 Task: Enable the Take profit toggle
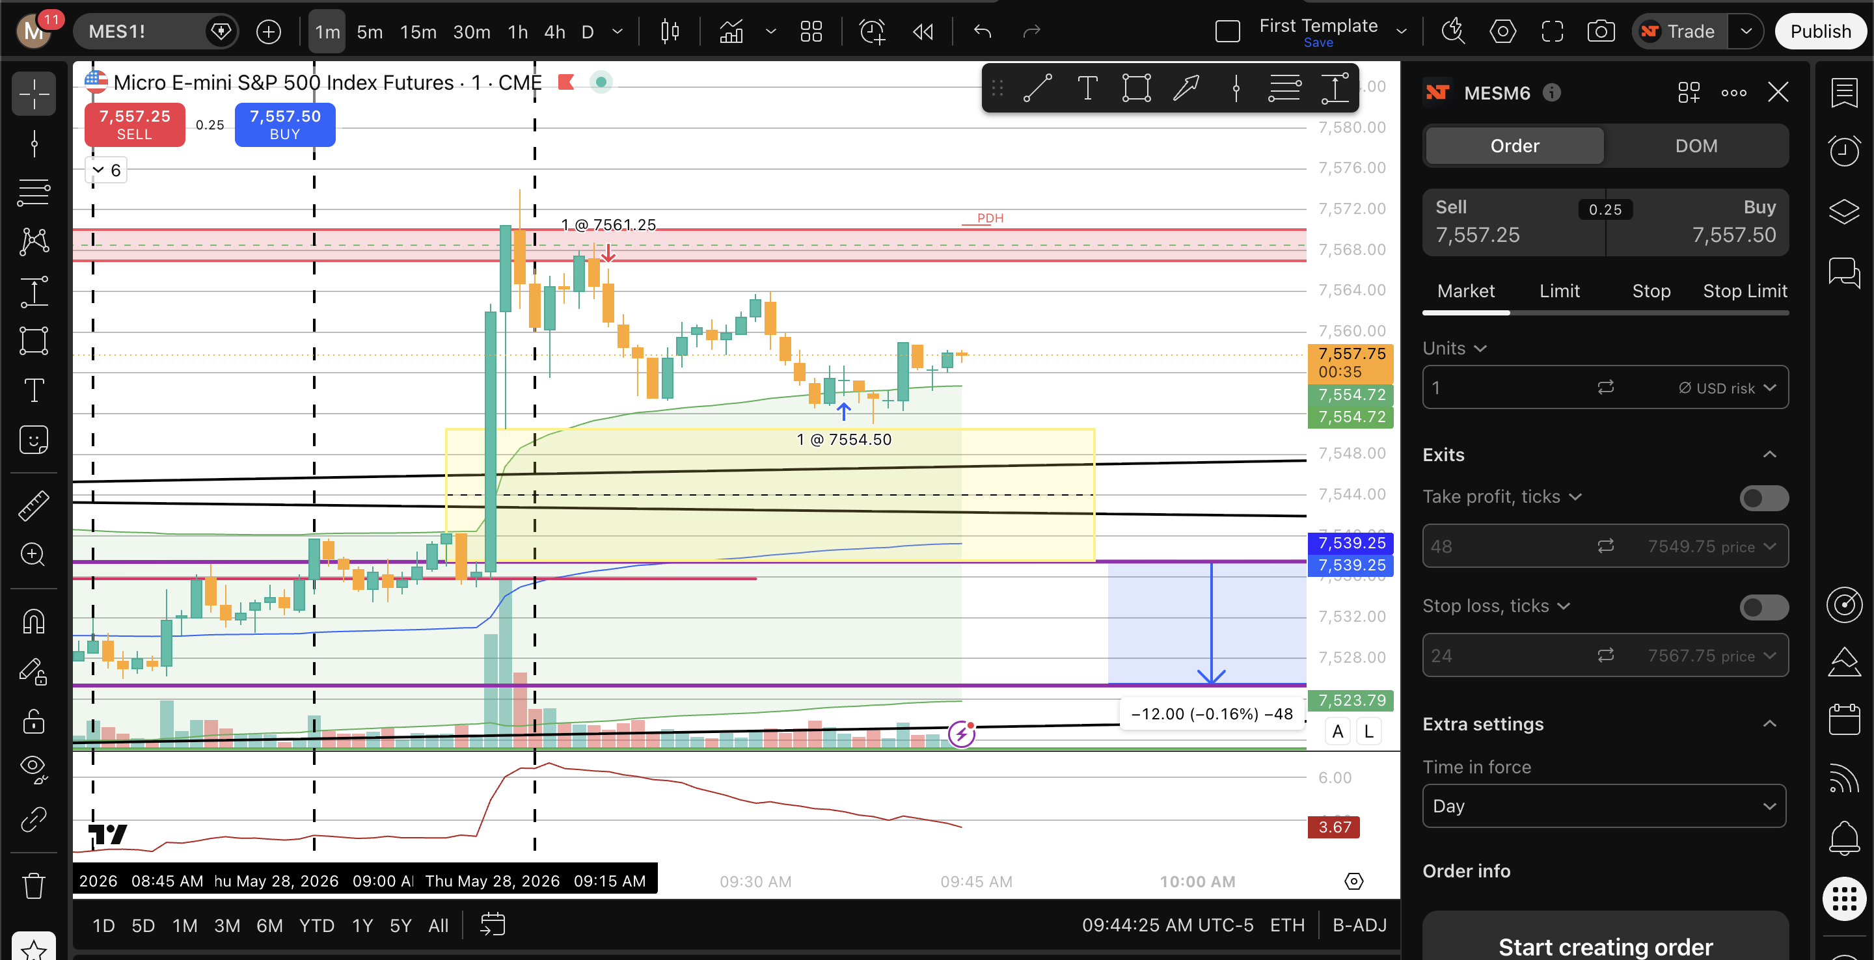[1763, 498]
